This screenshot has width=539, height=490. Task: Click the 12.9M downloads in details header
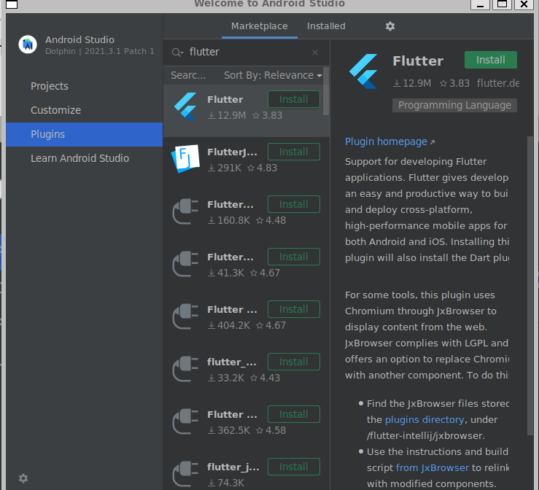412,83
